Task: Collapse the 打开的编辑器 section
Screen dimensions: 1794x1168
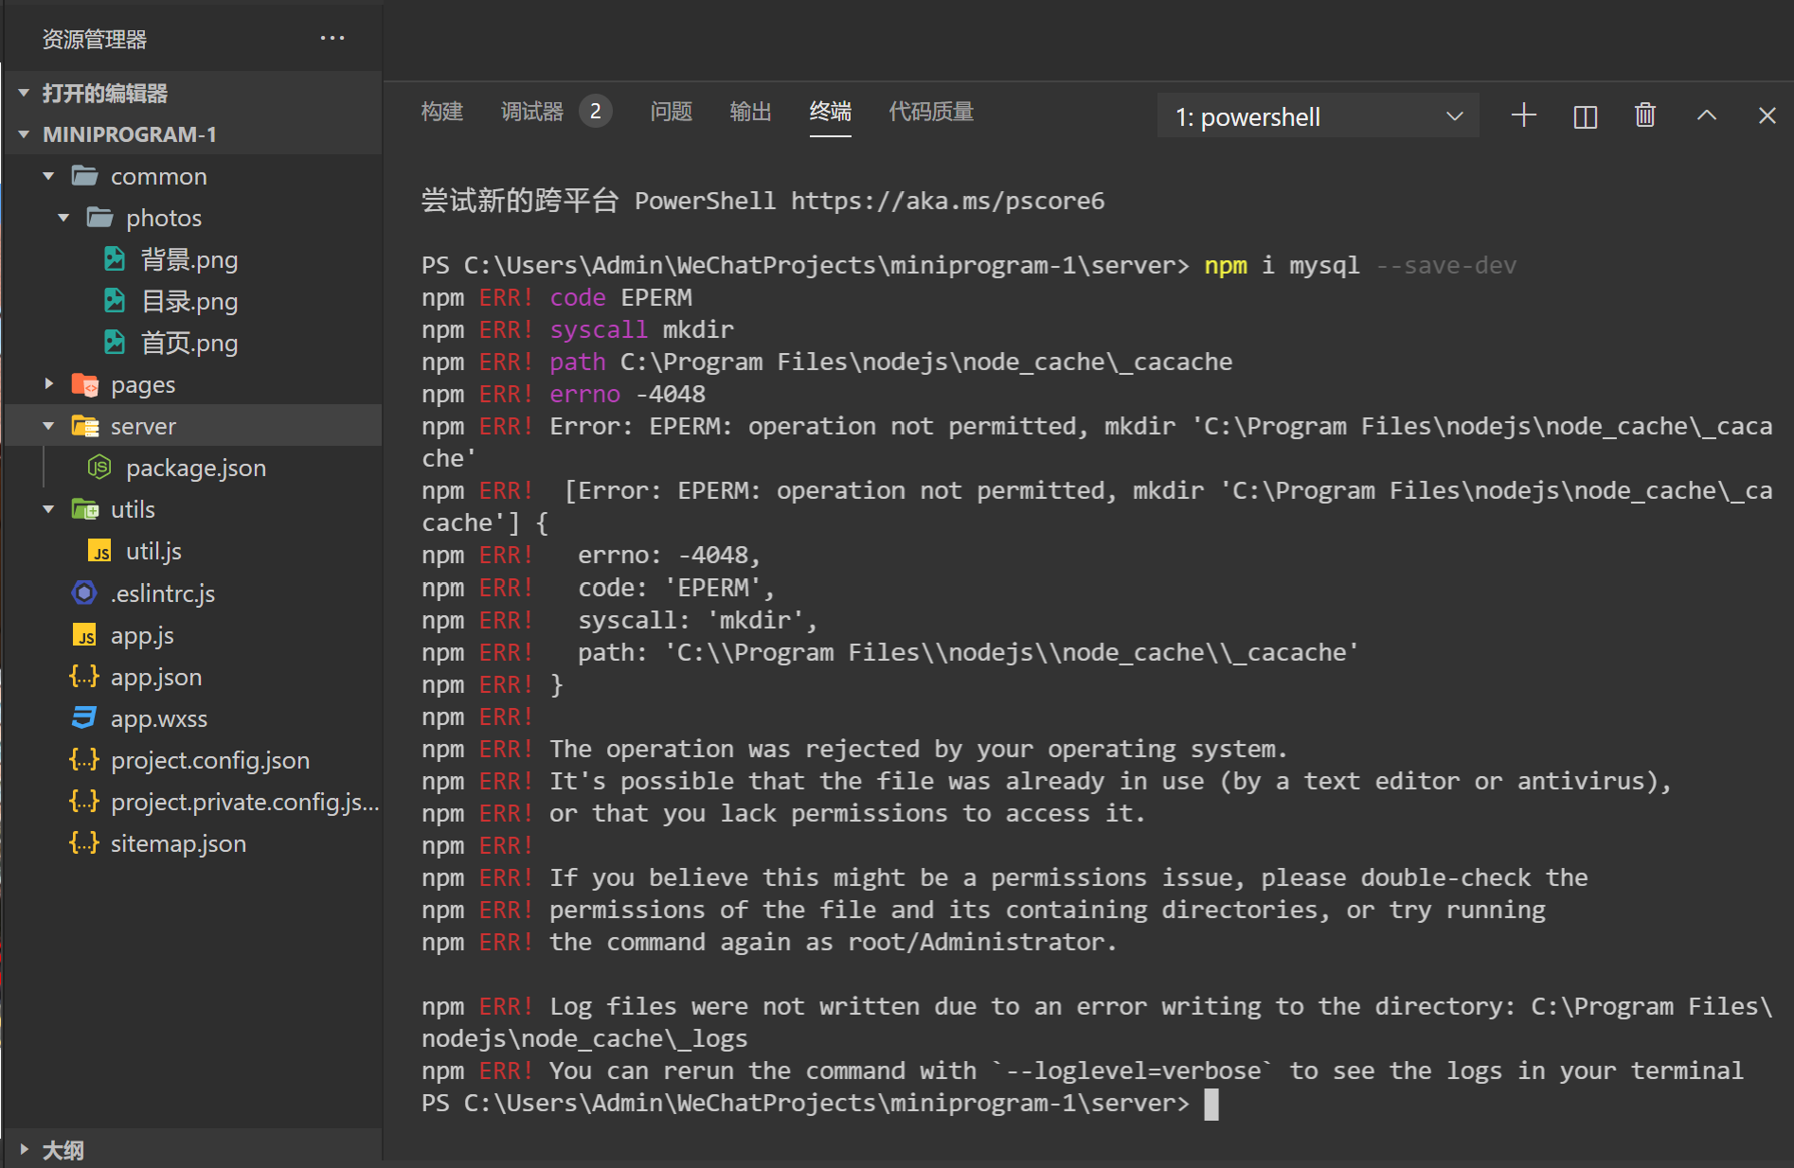Action: [x=24, y=93]
